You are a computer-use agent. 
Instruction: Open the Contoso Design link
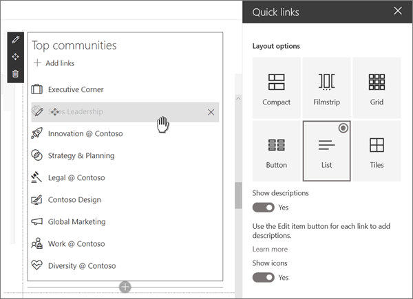(x=74, y=200)
